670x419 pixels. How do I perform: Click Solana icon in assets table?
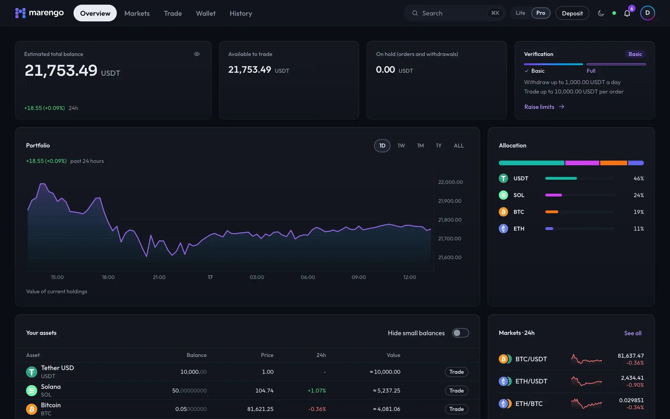click(x=31, y=391)
